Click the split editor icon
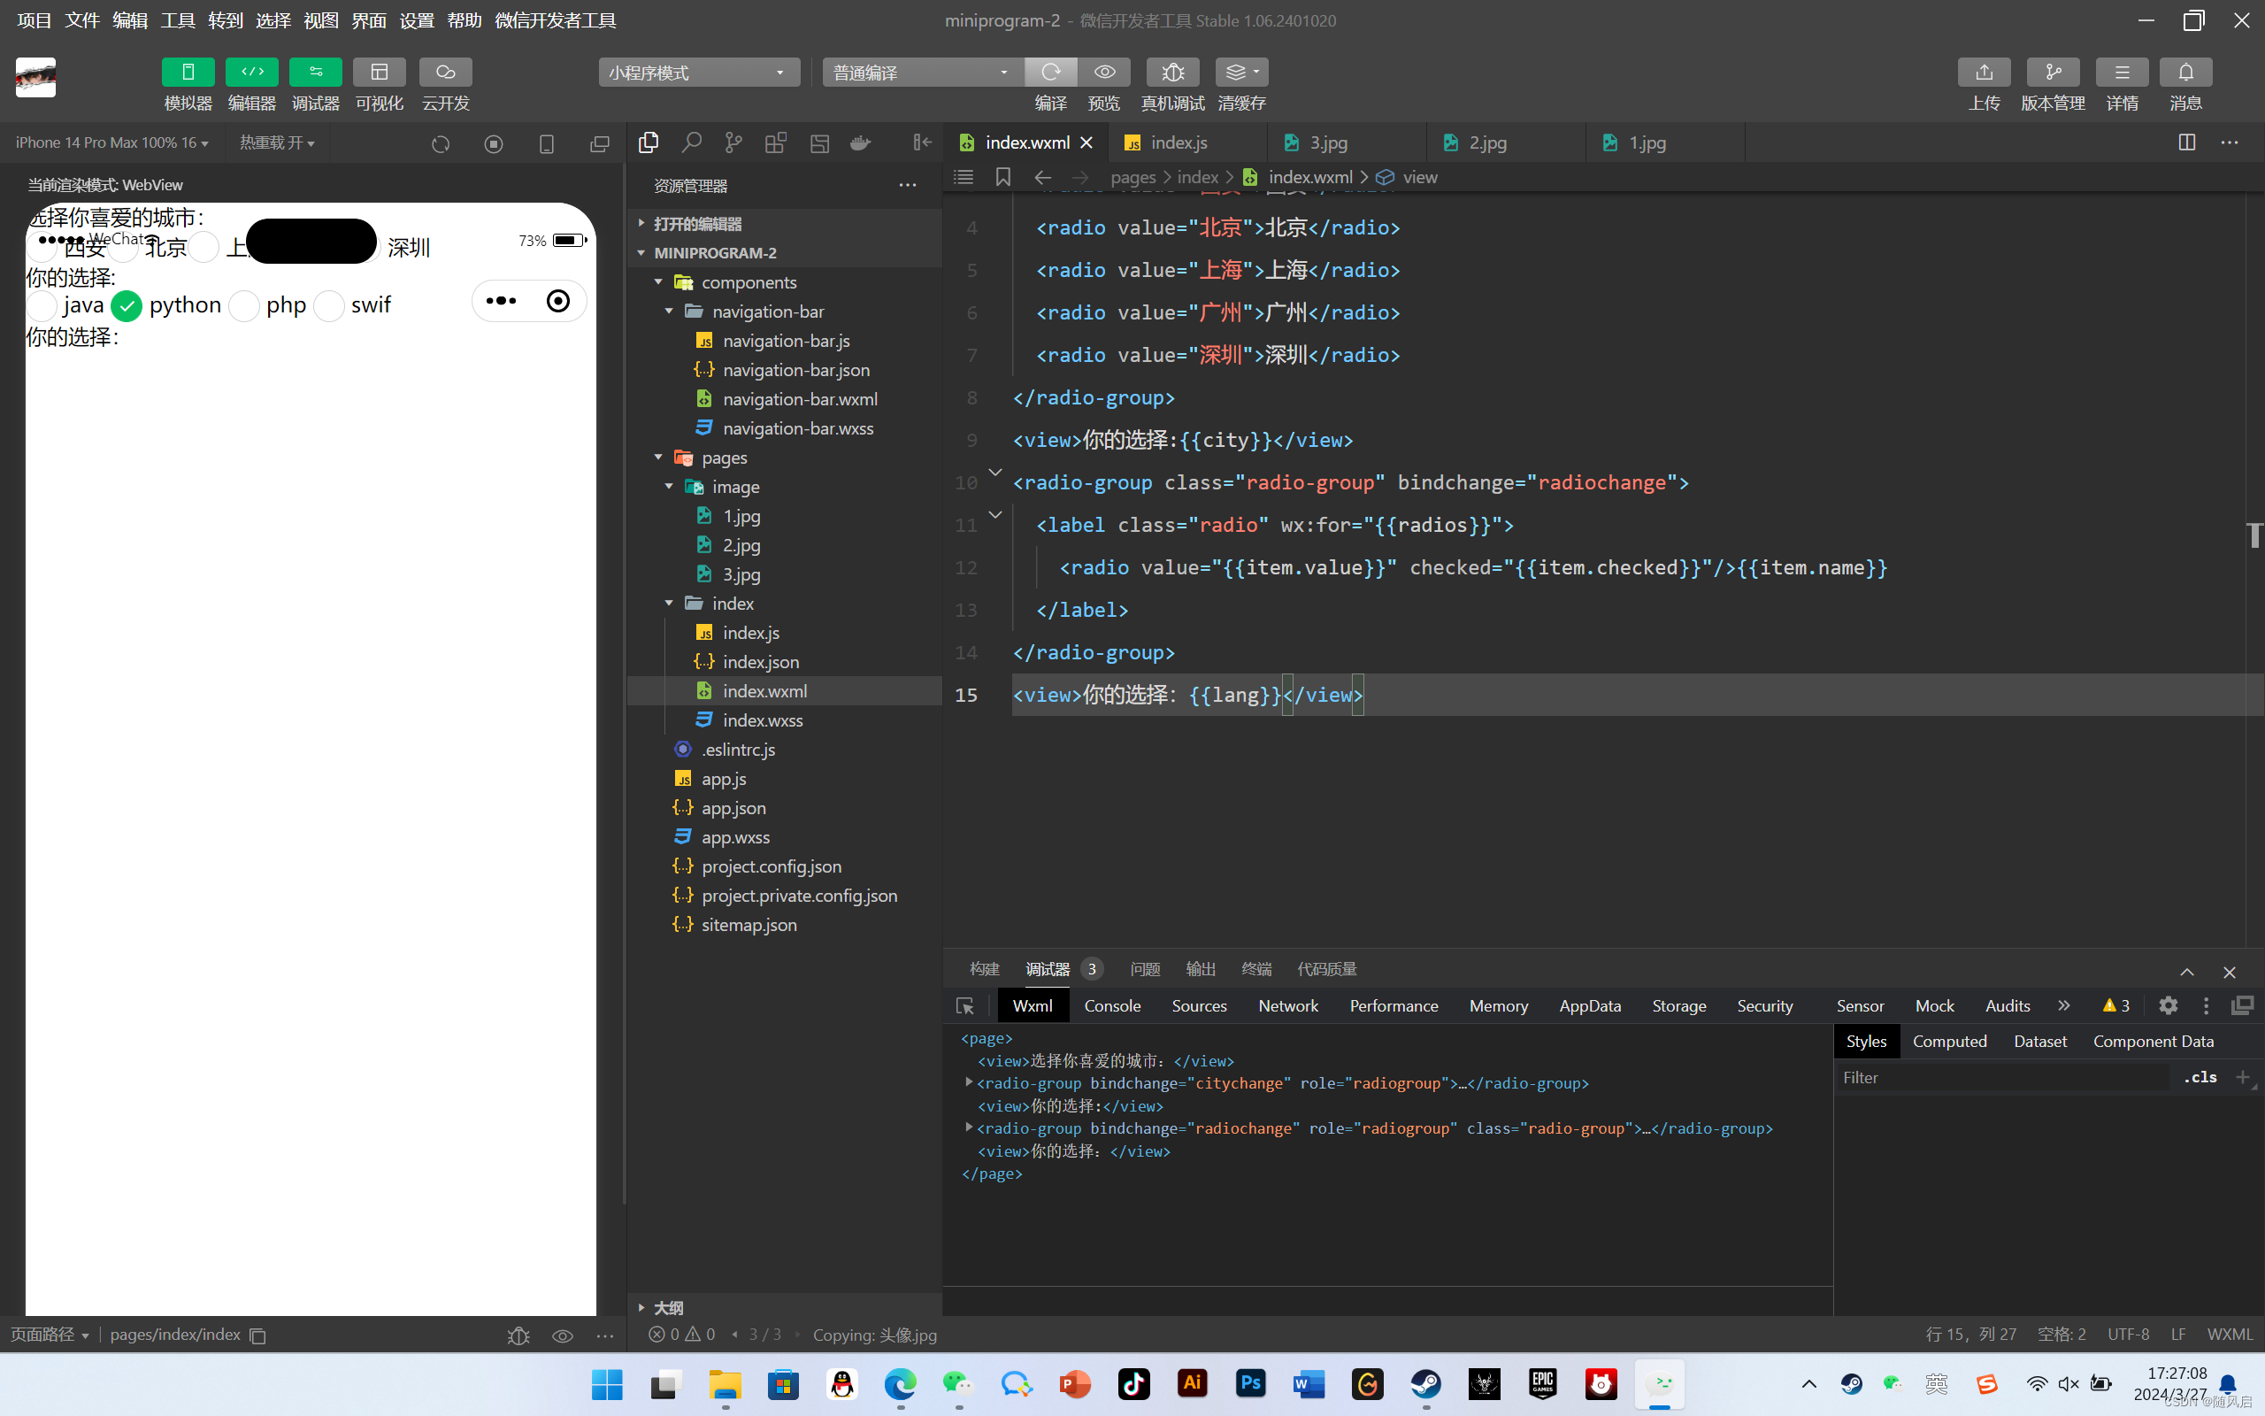Image resolution: width=2265 pixels, height=1416 pixels. click(x=2186, y=142)
